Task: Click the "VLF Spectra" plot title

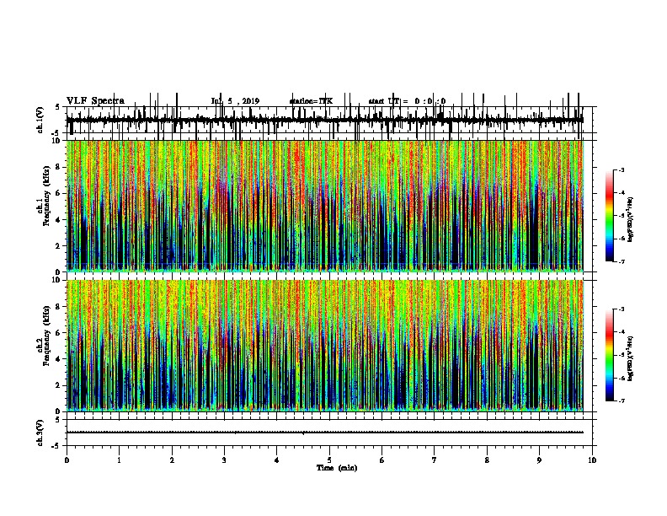Action: point(95,100)
